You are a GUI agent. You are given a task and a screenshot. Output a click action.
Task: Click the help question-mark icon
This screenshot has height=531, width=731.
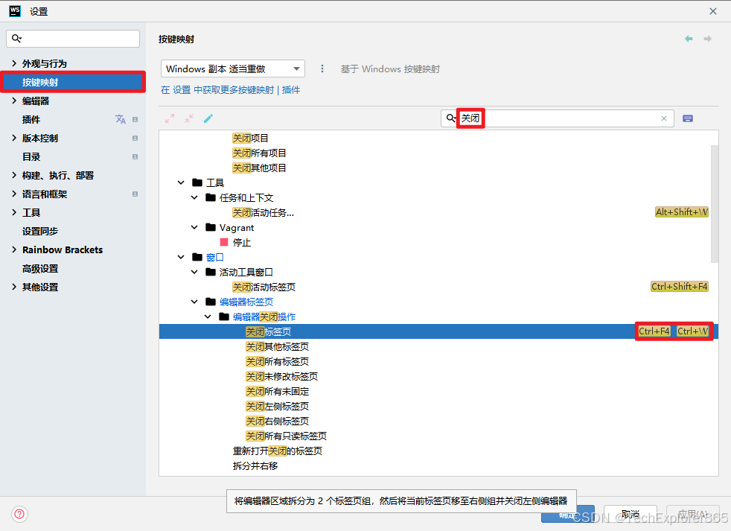[19, 514]
